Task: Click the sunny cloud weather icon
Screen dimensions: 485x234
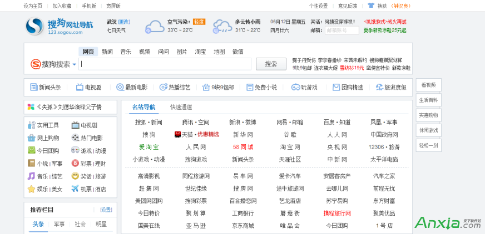Action: tap(155, 27)
